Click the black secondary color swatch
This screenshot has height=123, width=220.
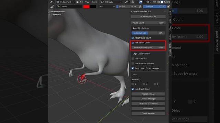93,6
